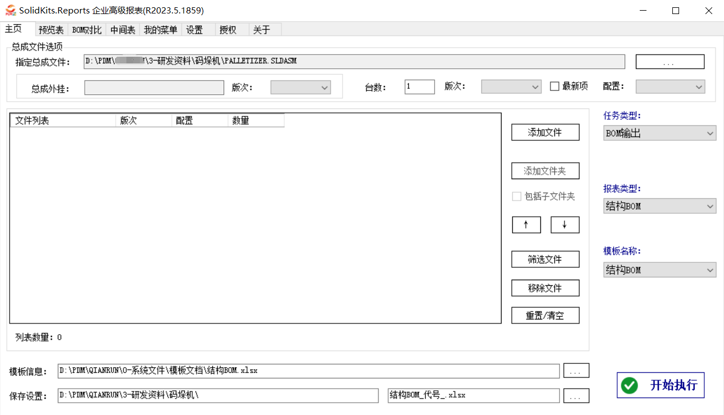The width and height of the screenshot is (724, 415).
Task: Browse for the template info file
Action: 576,371
